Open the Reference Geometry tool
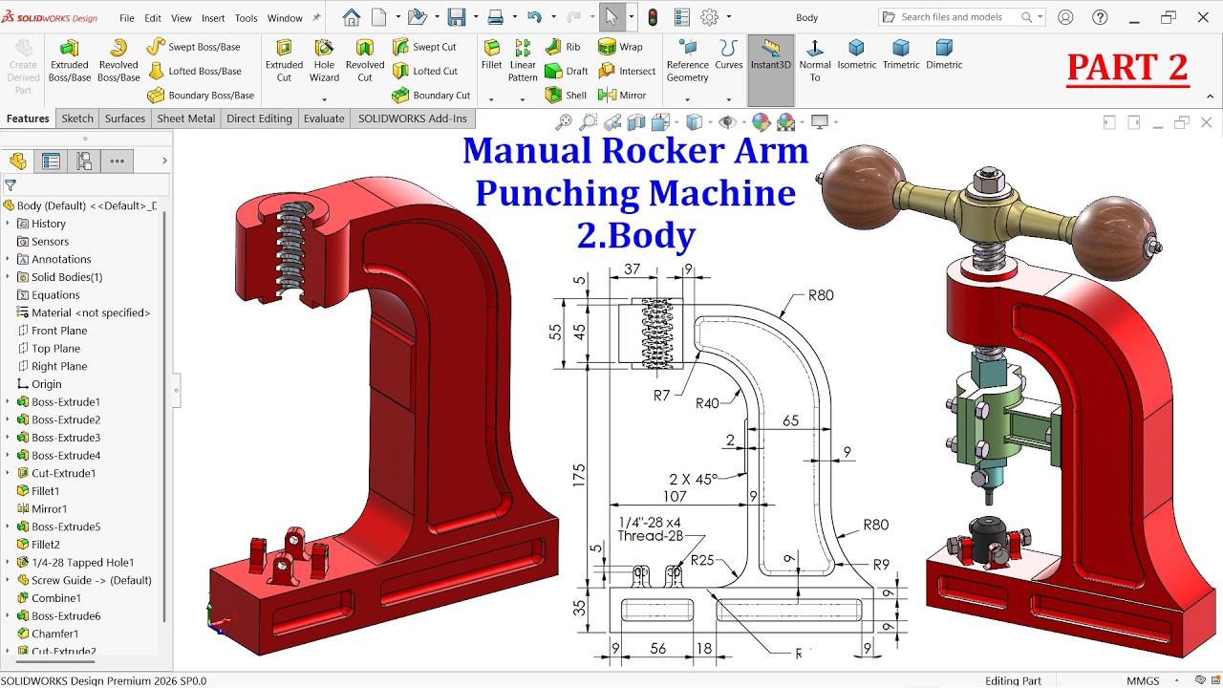Screen dimensions: 1223x688 tap(688, 60)
